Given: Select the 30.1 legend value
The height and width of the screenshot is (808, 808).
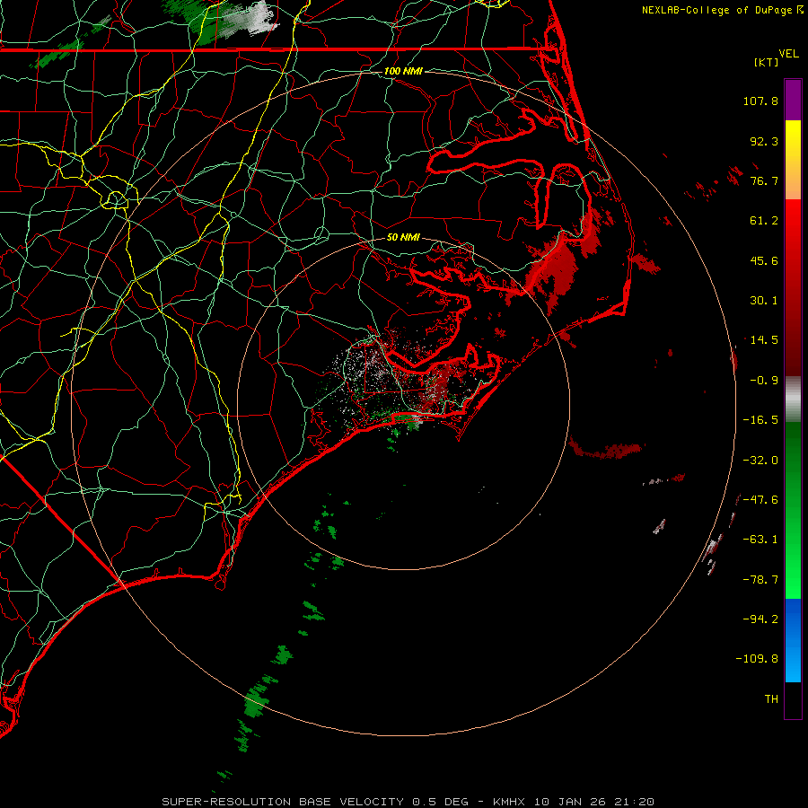Looking at the screenshot, I should pos(764,301).
